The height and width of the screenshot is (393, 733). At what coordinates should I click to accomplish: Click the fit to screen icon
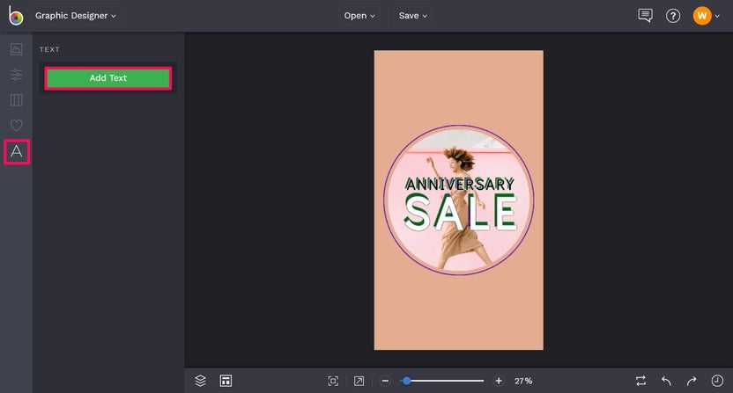coord(333,381)
